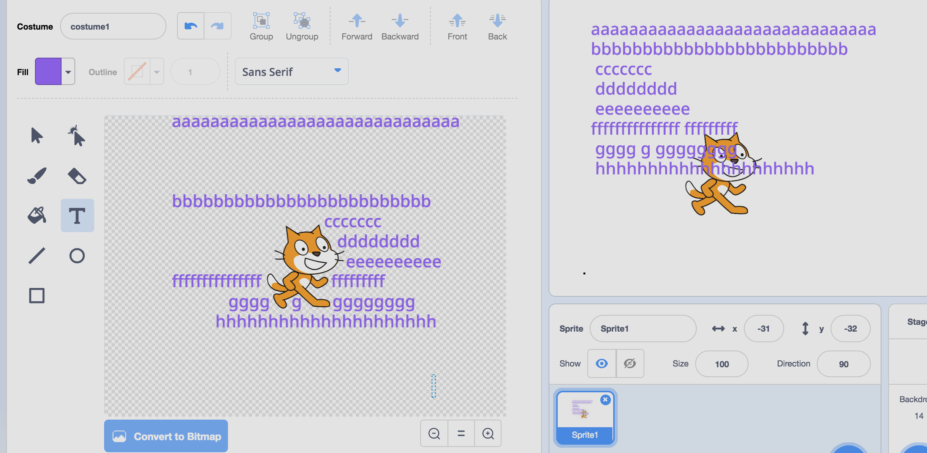927x453 pixels.
Task: Select the Line tool
Action: point(37,255)
